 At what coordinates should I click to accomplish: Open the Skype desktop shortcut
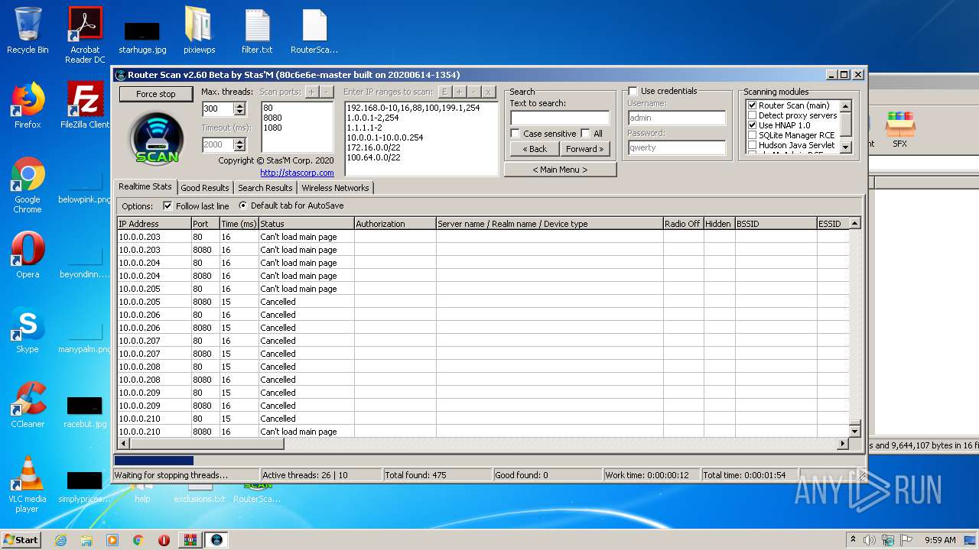[x=28, y=330]
